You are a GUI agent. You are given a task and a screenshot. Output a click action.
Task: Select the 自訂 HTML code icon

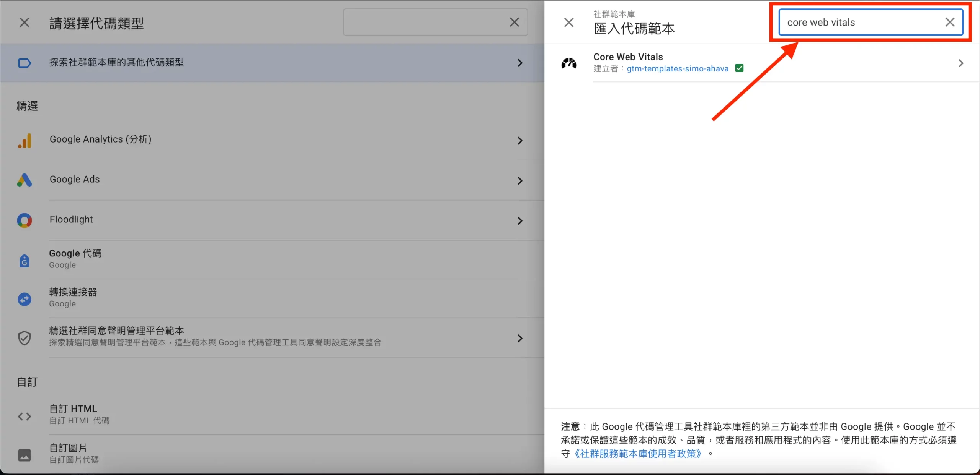[24, 417]
